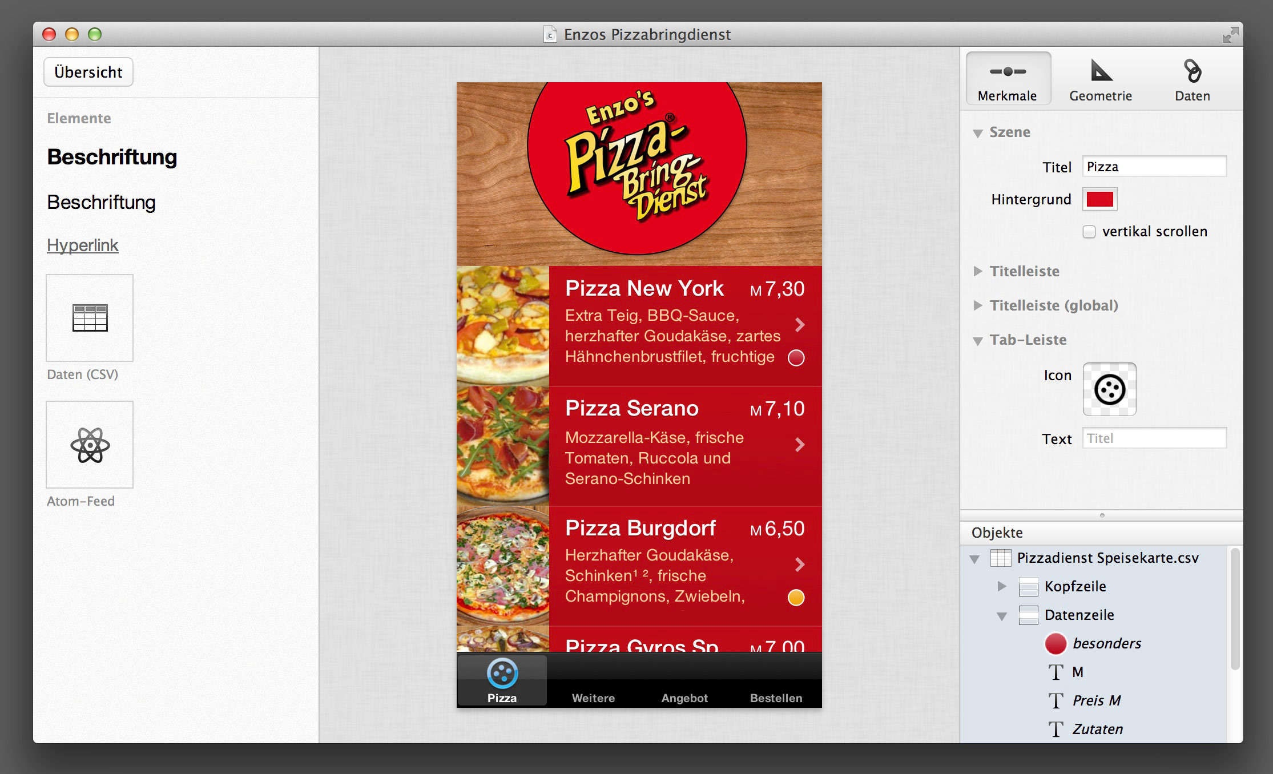Click the panel divider handle above Objekte
Image resolution: width=1273 pixels, height=774 pixels.
1102,515
